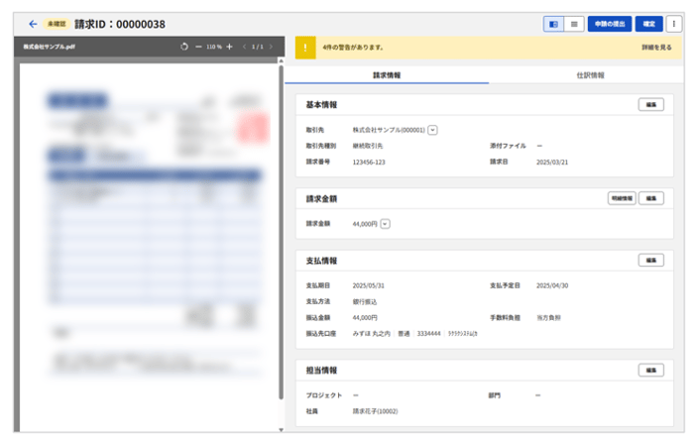Rotate the PDF preview

click(x=184, y=47)
